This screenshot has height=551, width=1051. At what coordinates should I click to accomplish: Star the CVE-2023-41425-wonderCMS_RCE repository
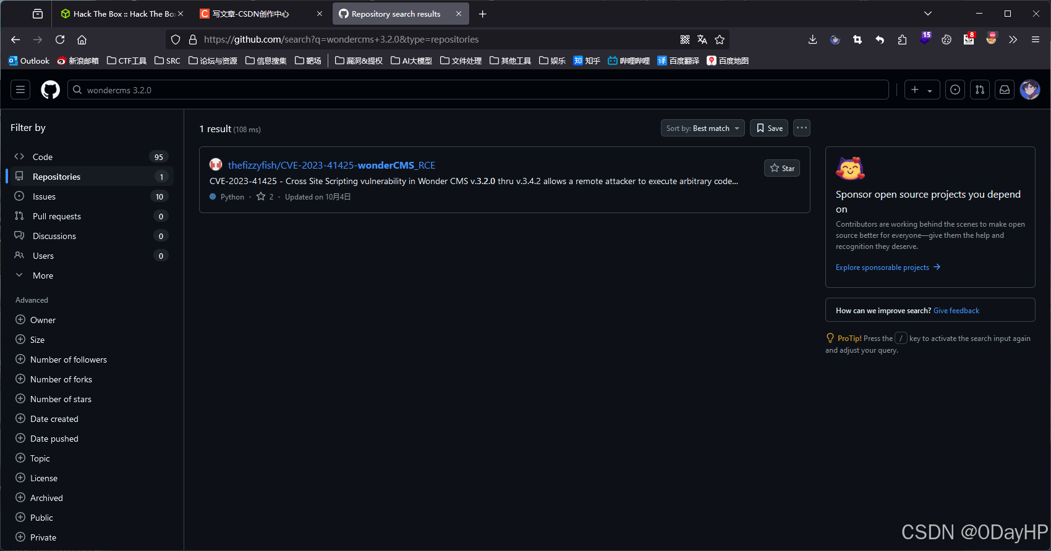click(x=782, y=168)
